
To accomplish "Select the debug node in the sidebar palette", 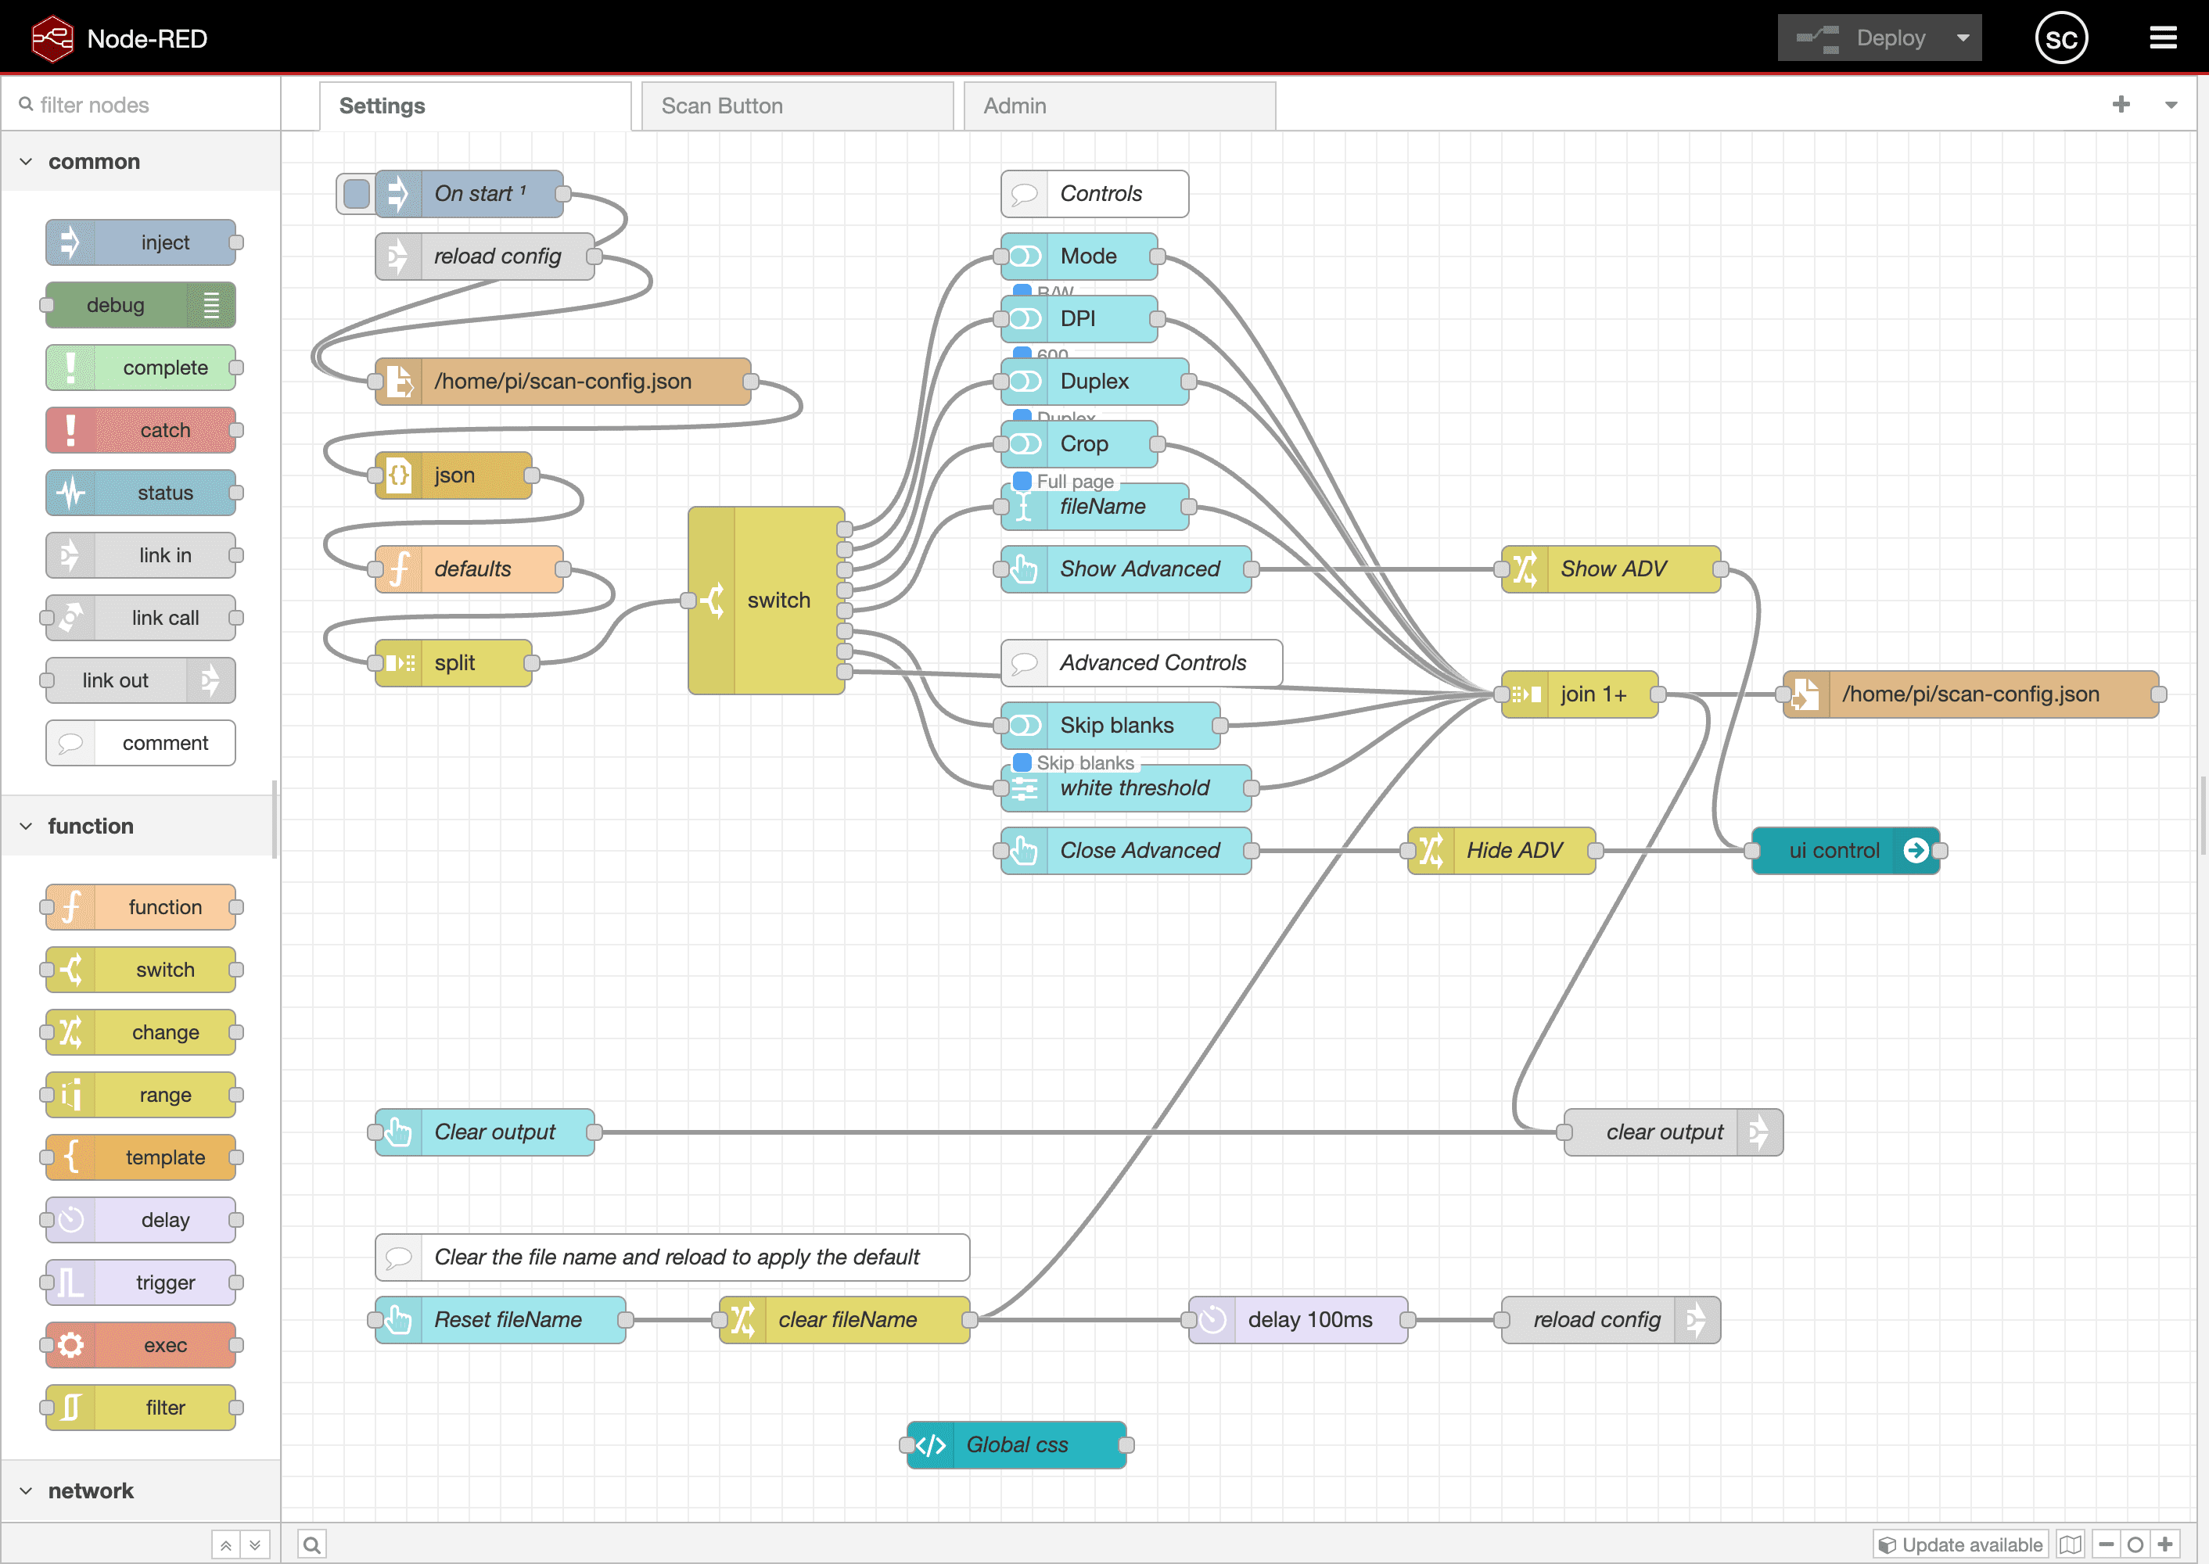I will pos(138,304).
